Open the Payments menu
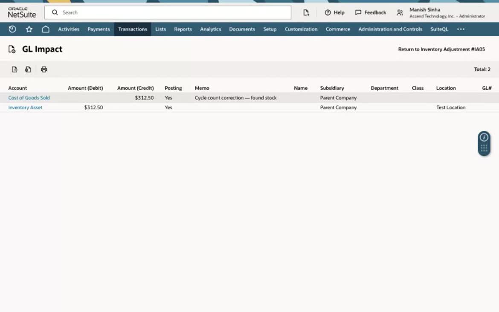Viewport: 499px width, 312px height. 99,29
